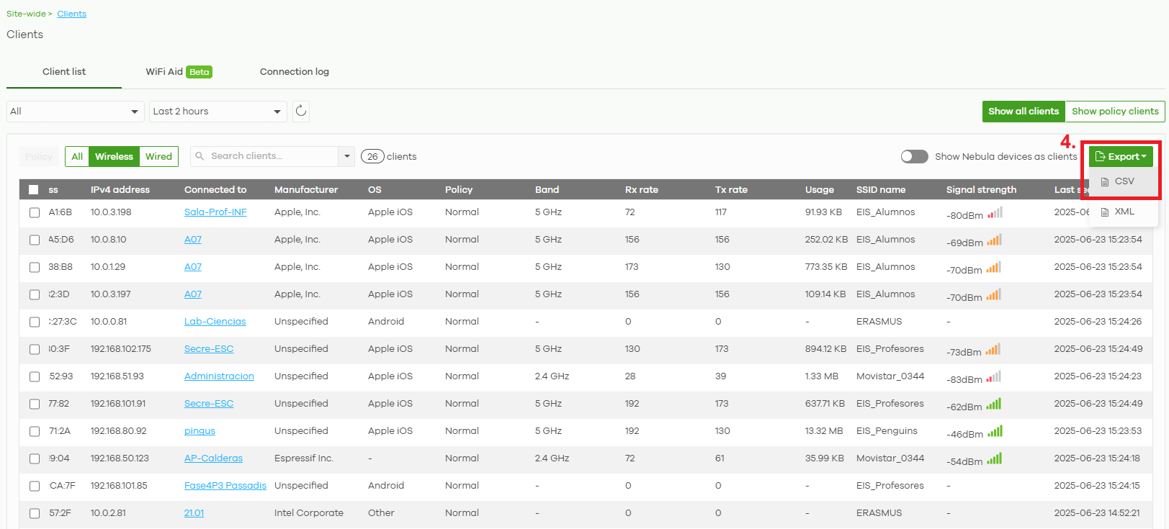This screenshot has width=1169, height=529.
Task: Choose CSV export option
Action: click(1124, 181)
